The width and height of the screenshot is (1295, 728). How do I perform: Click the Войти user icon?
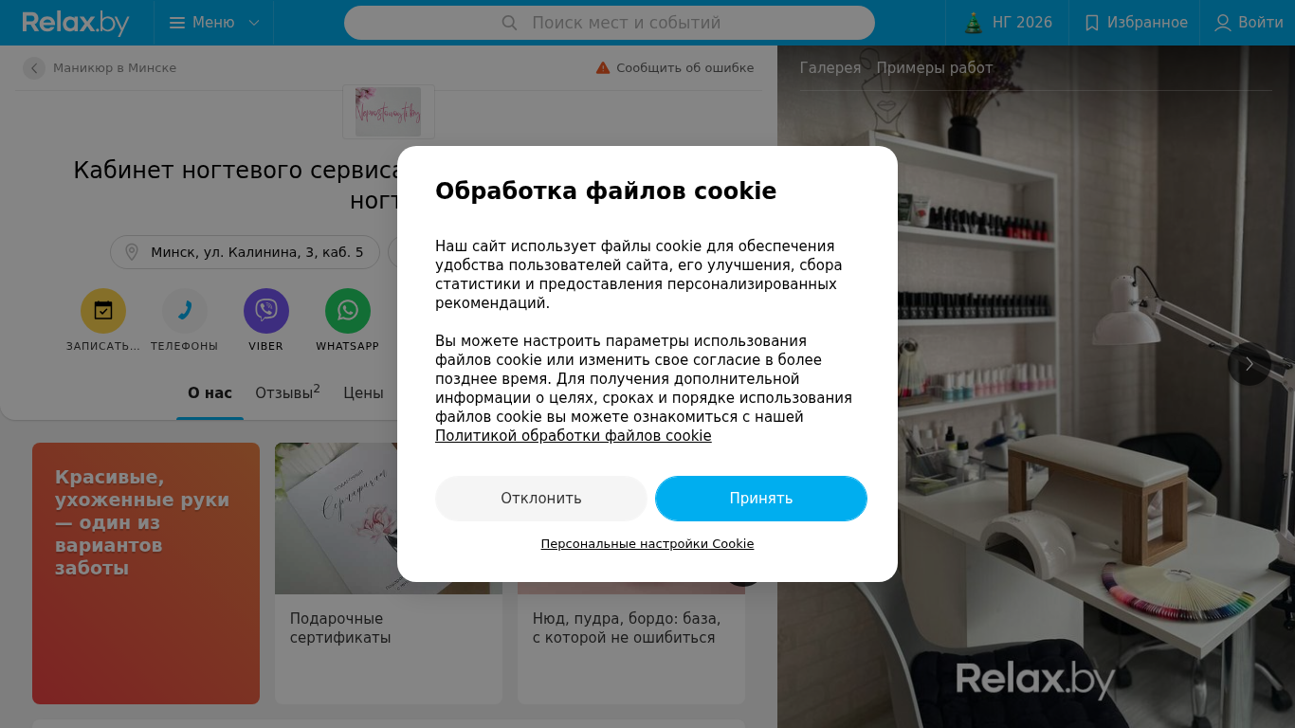click(1223, 23)
